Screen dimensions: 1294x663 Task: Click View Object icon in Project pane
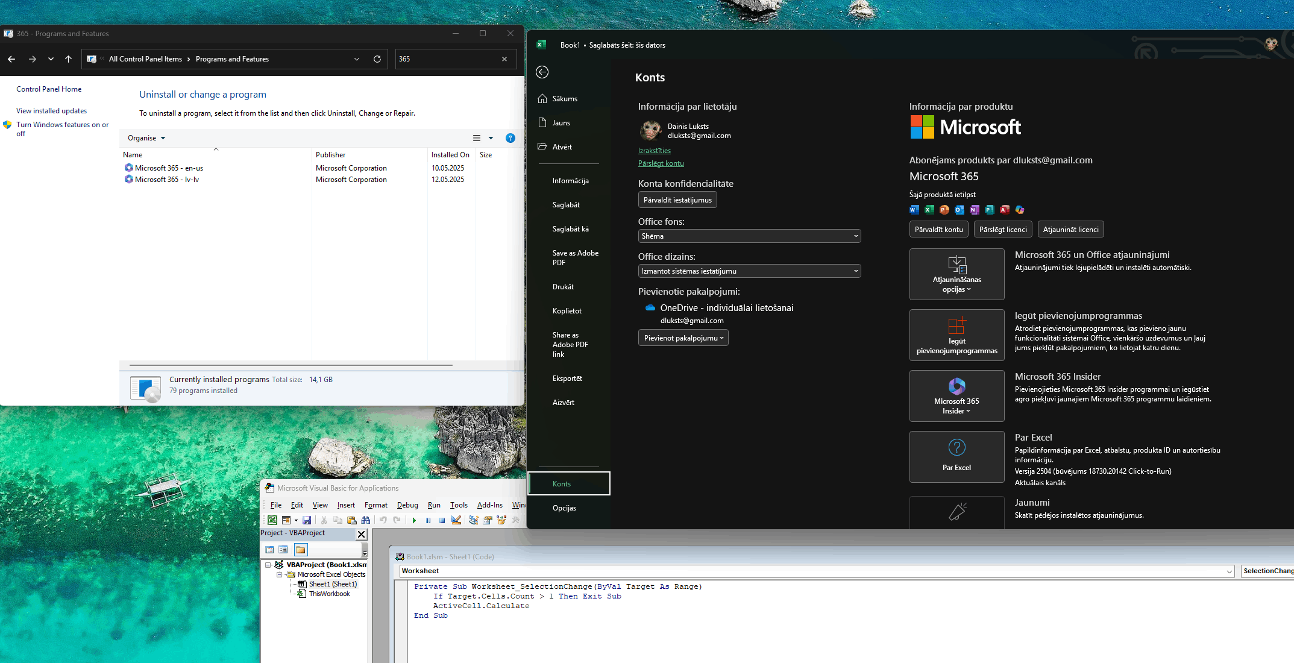pyautogui.click(x=283, y=550)
